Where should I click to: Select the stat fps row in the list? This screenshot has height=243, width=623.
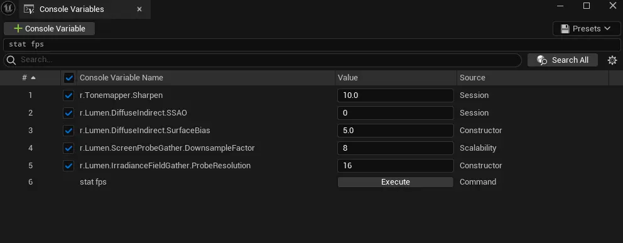pos(93,182)
